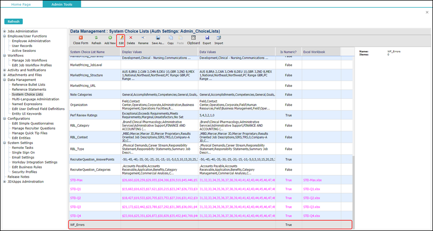
Task: Expand the JDXApps Administration node
Action: coord(5,182)
